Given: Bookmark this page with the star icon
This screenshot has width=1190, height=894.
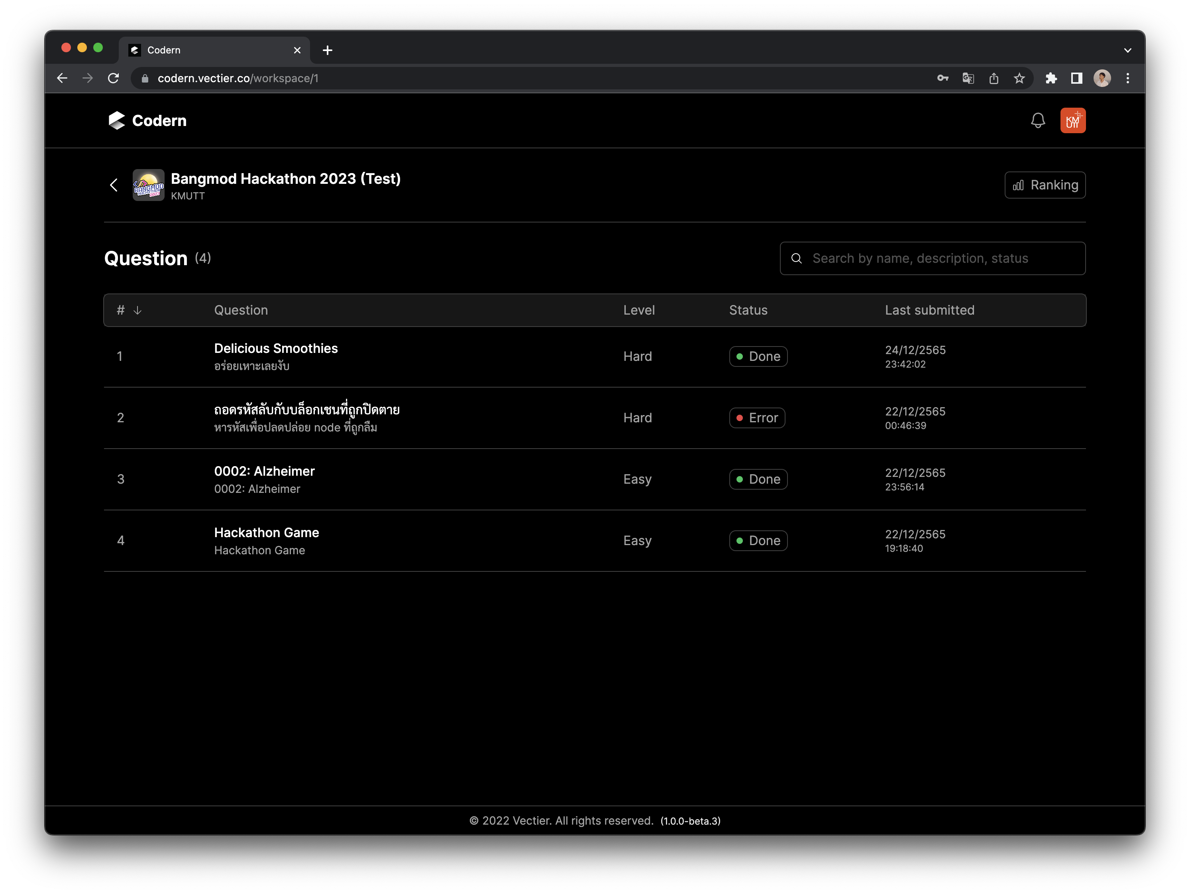Looking at the screenshot, I should pos(1019,79).
